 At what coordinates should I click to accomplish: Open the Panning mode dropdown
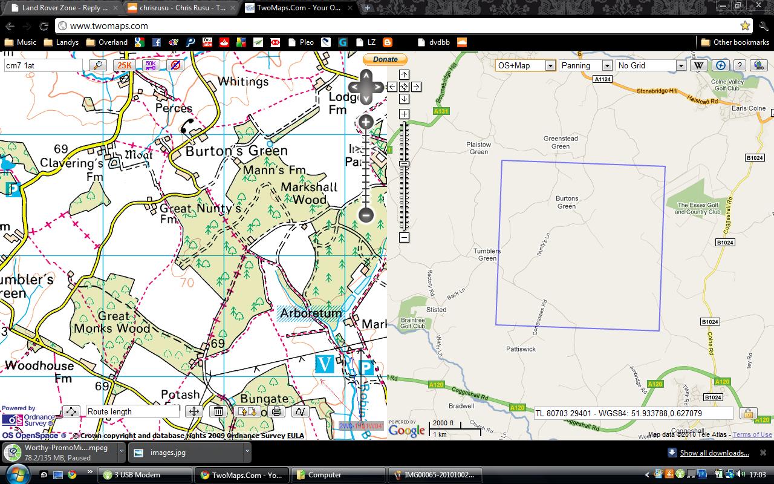pos(586,65)
